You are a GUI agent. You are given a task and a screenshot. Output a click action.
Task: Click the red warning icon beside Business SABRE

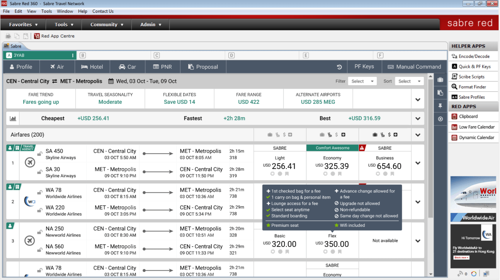coord(362,148)
